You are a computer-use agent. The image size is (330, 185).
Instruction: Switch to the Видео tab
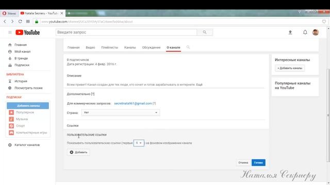[90, 47]
